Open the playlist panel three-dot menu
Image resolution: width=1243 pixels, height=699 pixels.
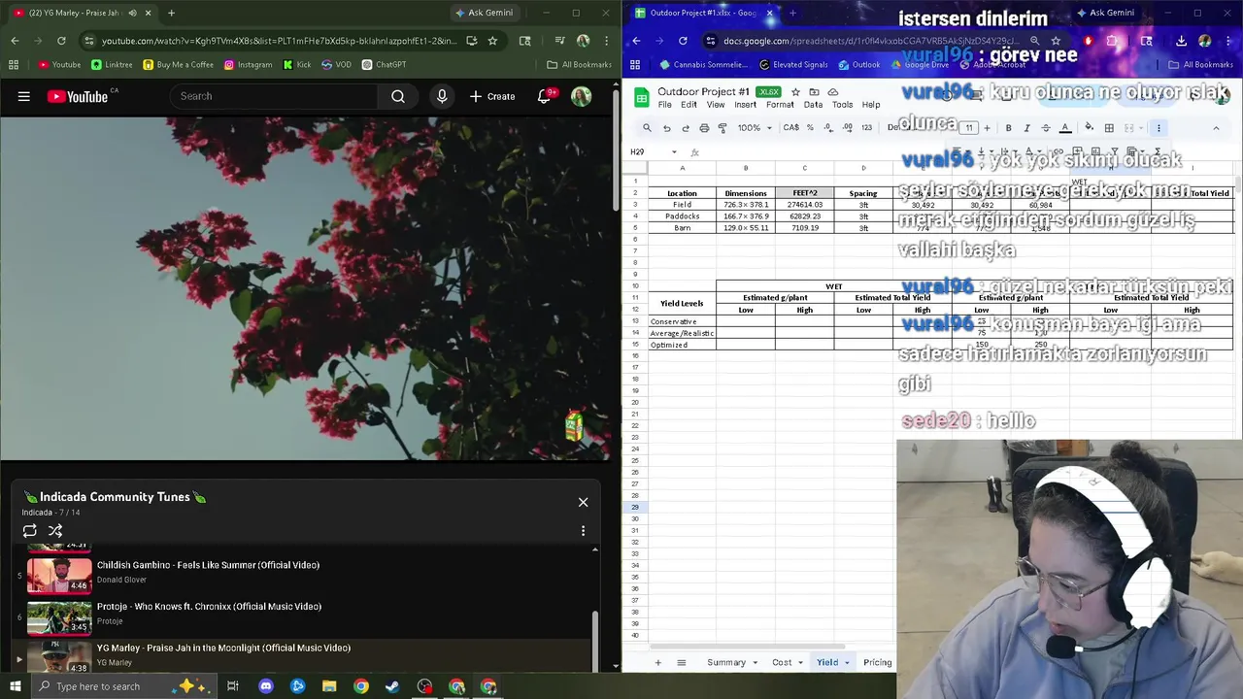(583, 531)
